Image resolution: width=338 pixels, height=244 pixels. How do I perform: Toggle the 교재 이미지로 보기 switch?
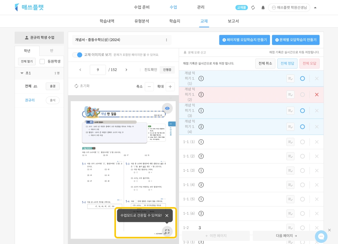click(x=77, y=55)
